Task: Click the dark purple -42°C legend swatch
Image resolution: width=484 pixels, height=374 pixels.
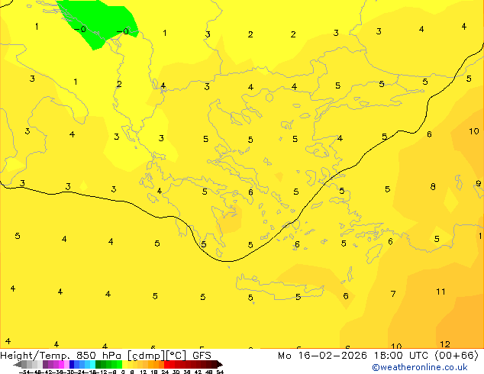Action: (45, 364)
